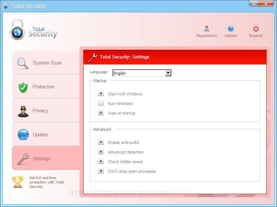Viewport: 277px width, 207px height.
Task: Click the wrench icon in Settings header
Action: pos(92,58)
